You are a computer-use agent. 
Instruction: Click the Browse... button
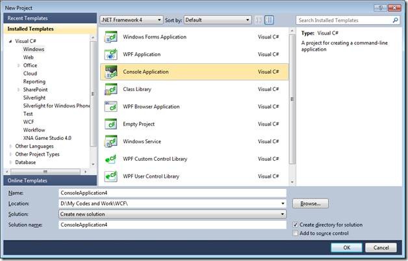point(310,204)
